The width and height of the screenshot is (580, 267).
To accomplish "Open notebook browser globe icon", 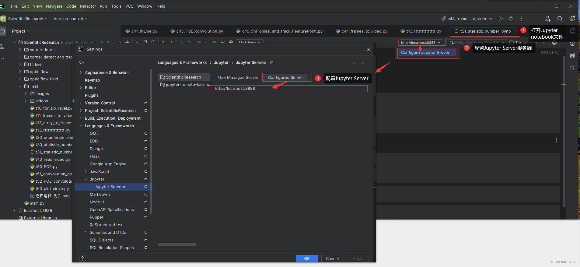I will [x=554, y=43].
